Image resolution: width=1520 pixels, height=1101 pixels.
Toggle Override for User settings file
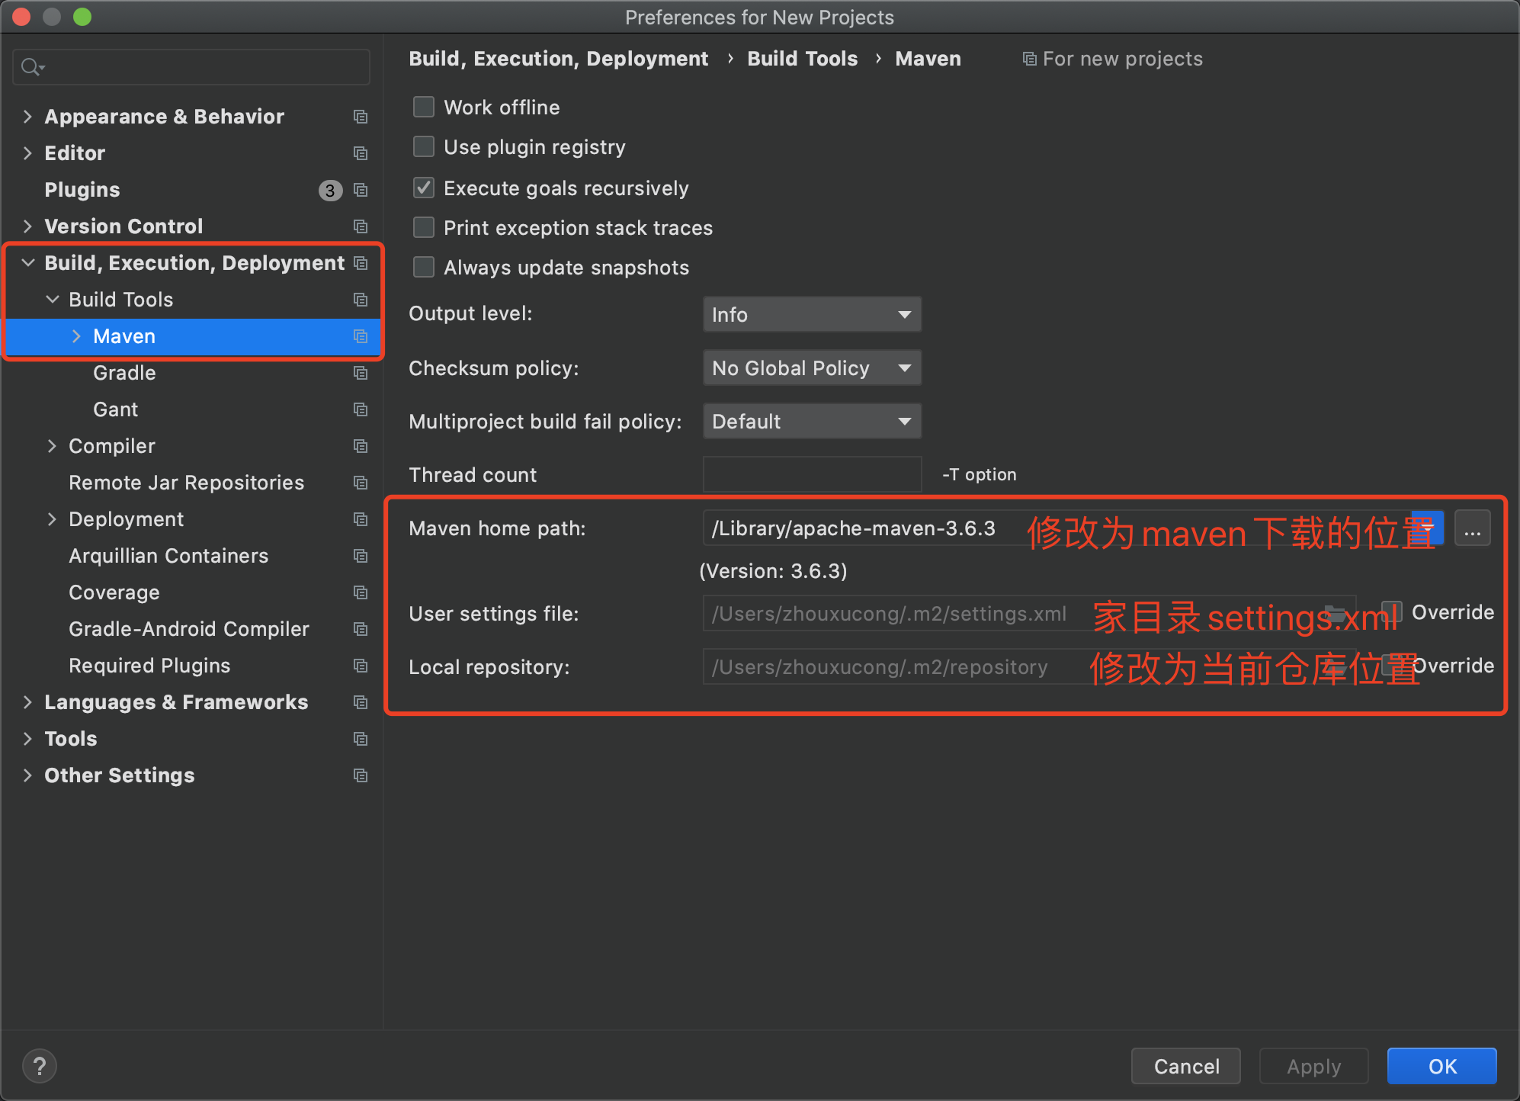point(1393,611)
